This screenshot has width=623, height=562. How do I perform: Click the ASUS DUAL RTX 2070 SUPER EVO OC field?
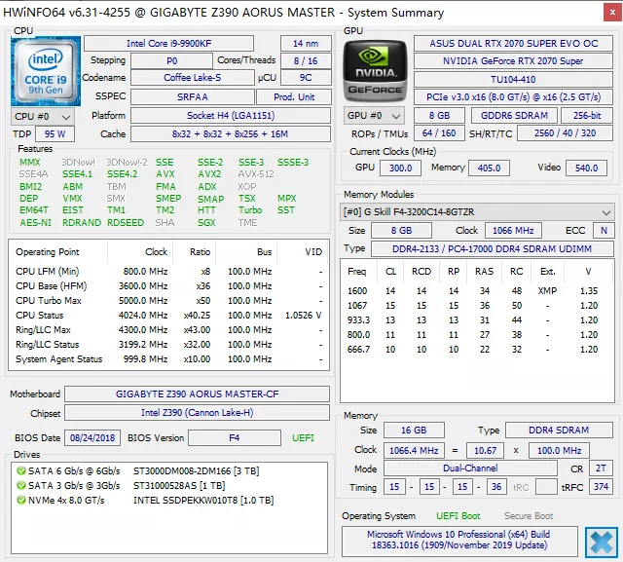[513, 43]
